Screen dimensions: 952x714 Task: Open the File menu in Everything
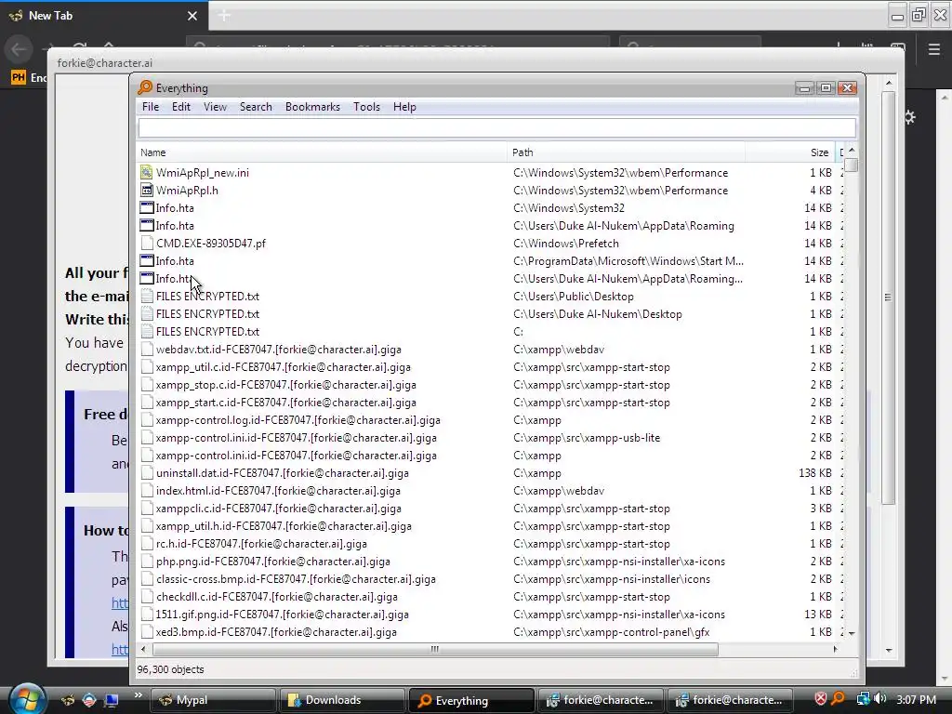coord(150,107)
